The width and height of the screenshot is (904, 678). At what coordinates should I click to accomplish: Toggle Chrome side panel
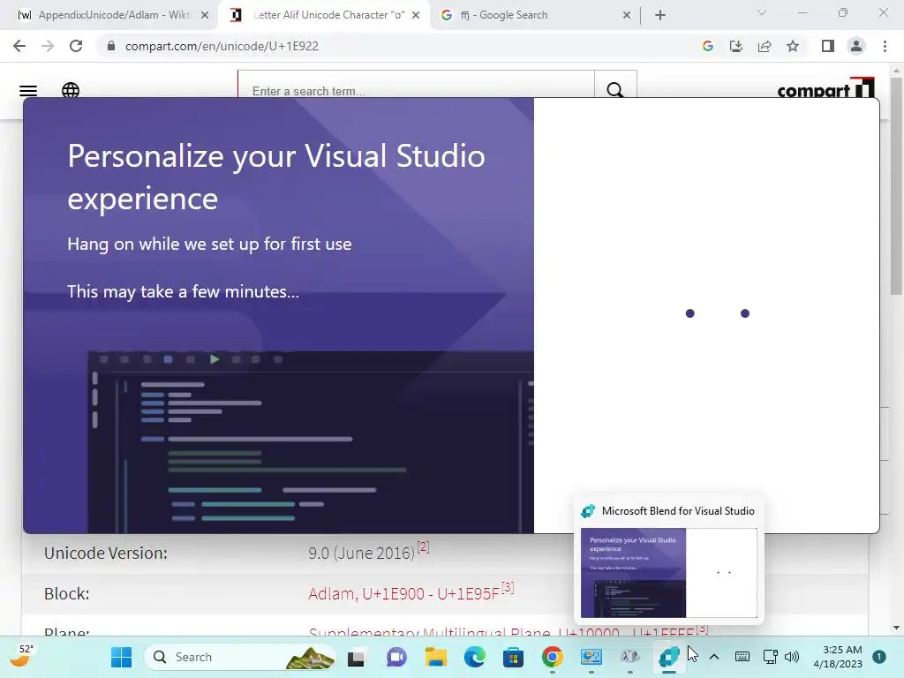[828, 46]
